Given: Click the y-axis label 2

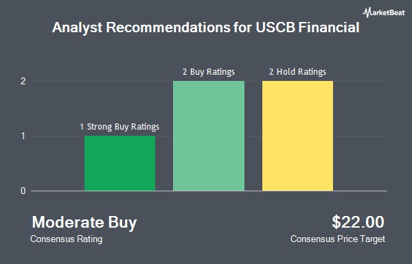Looking at the screenshot, I should [x=23, y=82].
